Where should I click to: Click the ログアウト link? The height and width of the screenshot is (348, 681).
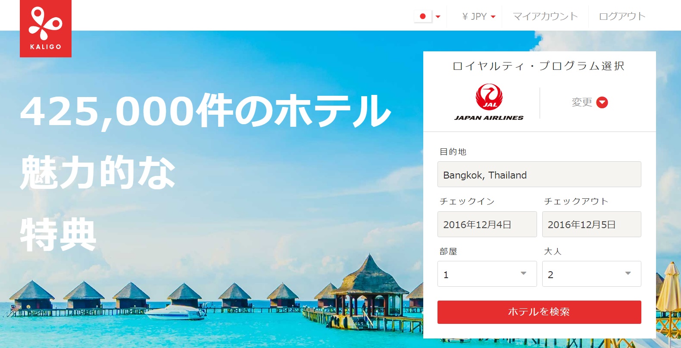(622, 16)
